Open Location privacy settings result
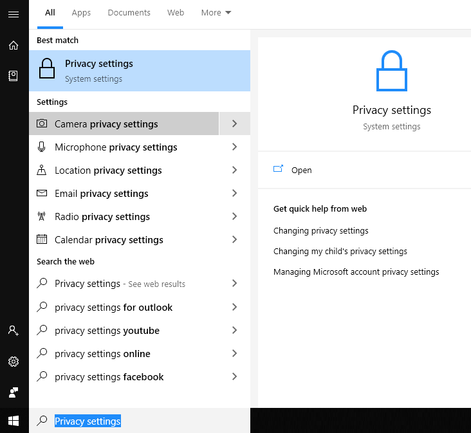Image resolution: width=471 pixels, height=433 pixels. pyautogui.click(x=124, y=170)
